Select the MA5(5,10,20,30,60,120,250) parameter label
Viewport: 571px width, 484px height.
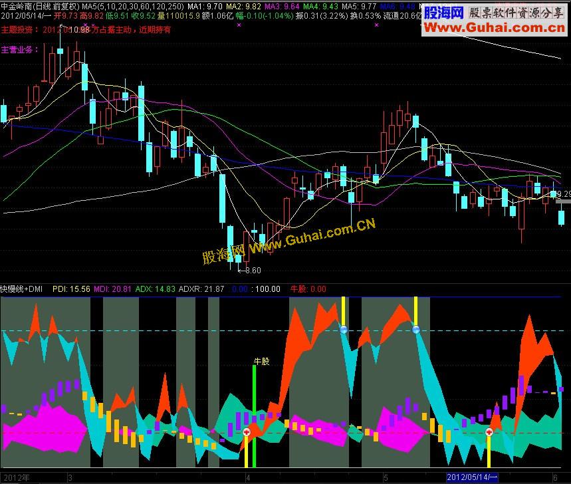pyautogui.click(x=133, y=6)
